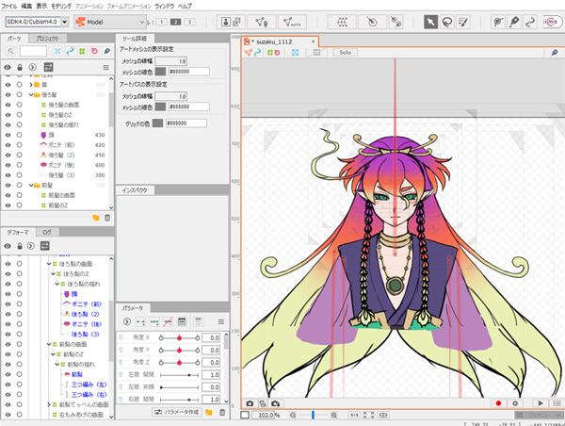The width and height of the screenshot is (565, 426).
Task: Collapse the 後ろ髪 folder
Action: pos(32,96)
